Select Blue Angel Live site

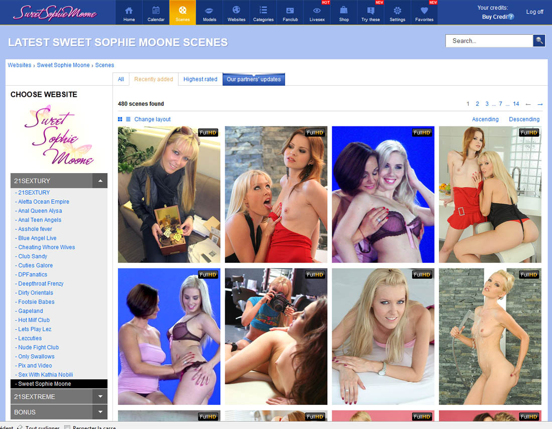click(37, 238)
